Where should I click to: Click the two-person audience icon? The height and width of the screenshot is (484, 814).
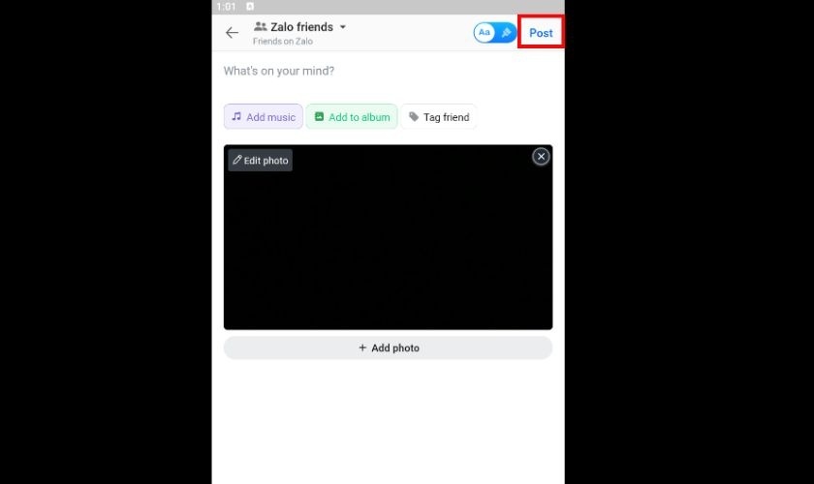tap(260, 26)
